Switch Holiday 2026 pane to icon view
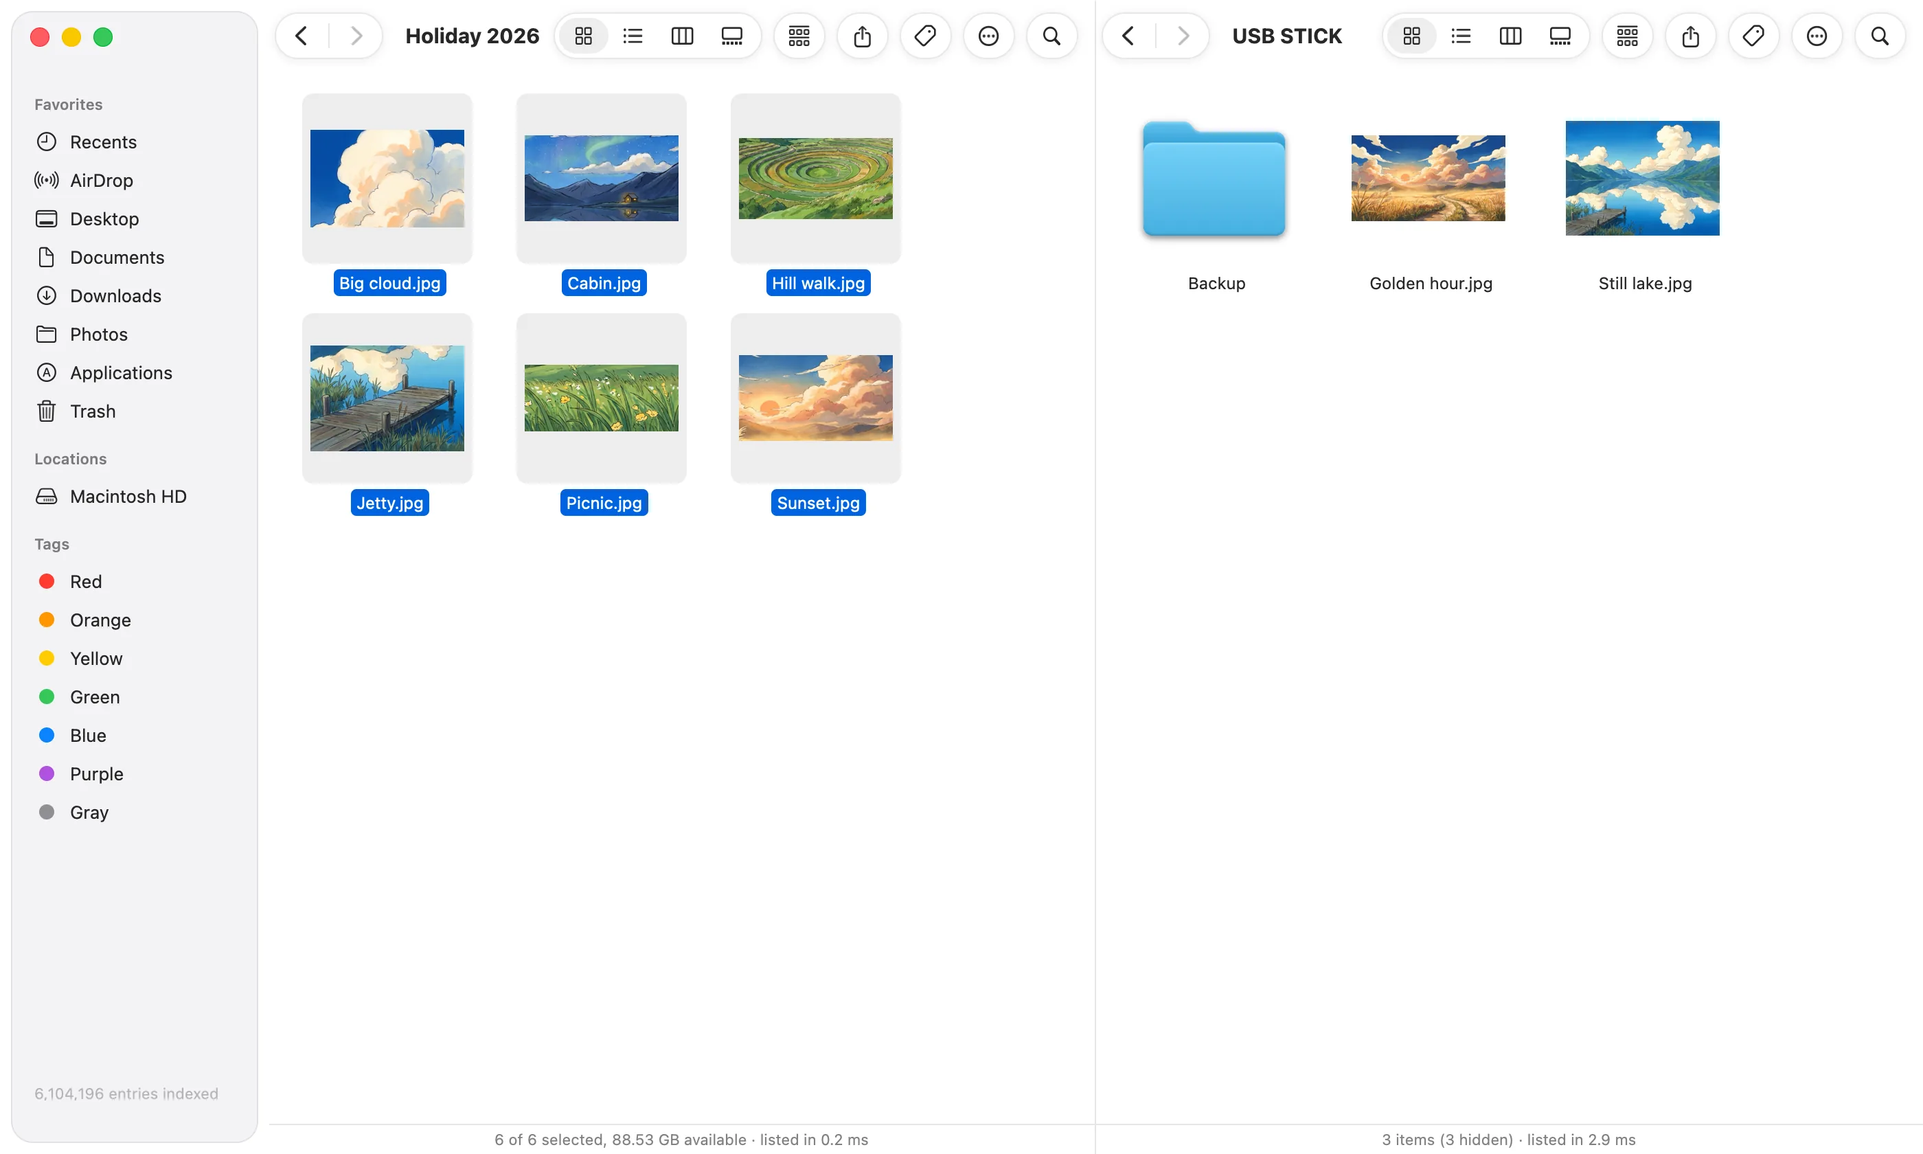 pos(583,36)
